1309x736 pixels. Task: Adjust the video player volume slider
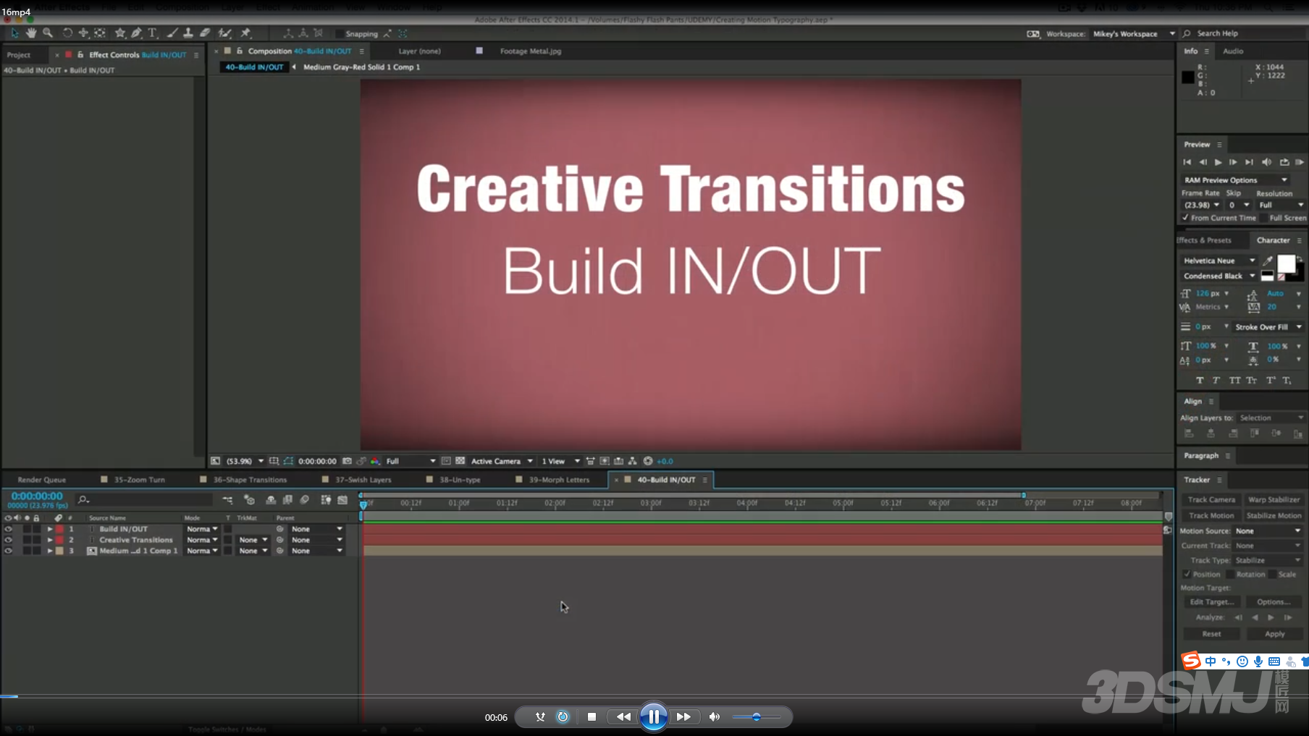tap(757, 717)
